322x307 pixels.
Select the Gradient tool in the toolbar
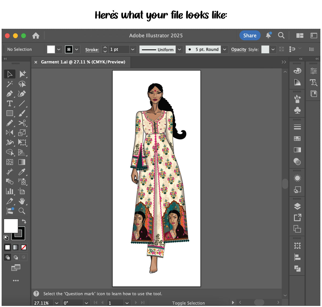click(22, 162)
